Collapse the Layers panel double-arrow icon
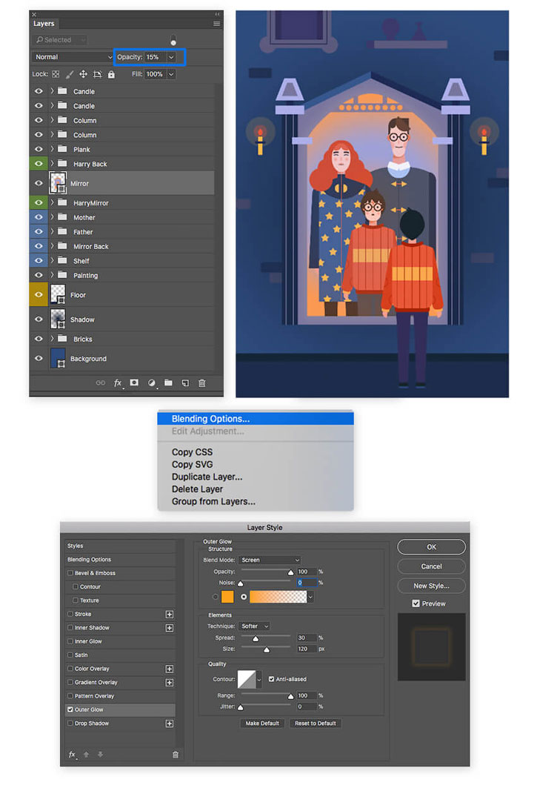Image resolution: width=537 pixels, height=785 pixels. coord(217,14)
